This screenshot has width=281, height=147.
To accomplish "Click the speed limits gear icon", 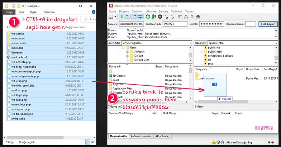I will (x=218, y=142).
